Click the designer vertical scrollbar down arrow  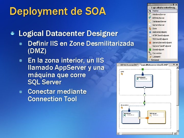(x=177, y=131)
